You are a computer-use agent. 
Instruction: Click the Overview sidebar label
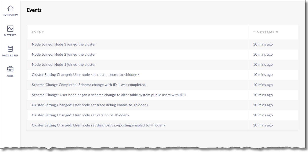click(x=10, y=15)
